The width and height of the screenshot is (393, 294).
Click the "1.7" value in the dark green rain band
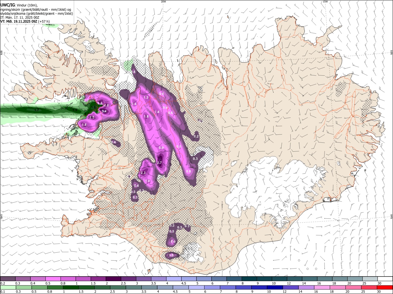(x=37, y=110)
